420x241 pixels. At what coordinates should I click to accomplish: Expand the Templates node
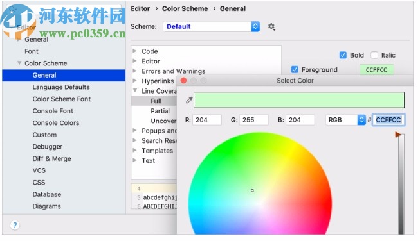pyautogui.click(x=134, y=150)
